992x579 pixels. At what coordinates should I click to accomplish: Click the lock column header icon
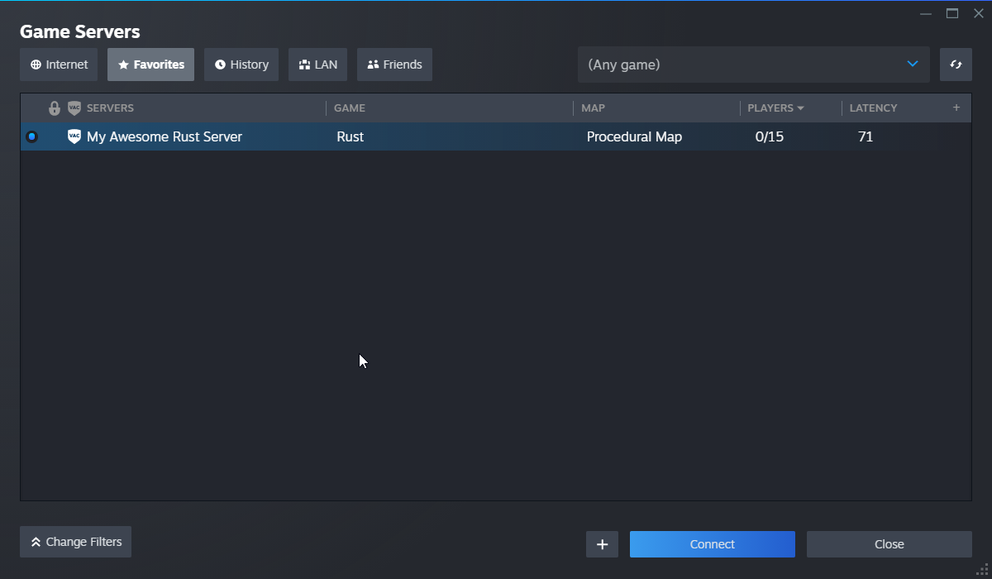54,108
